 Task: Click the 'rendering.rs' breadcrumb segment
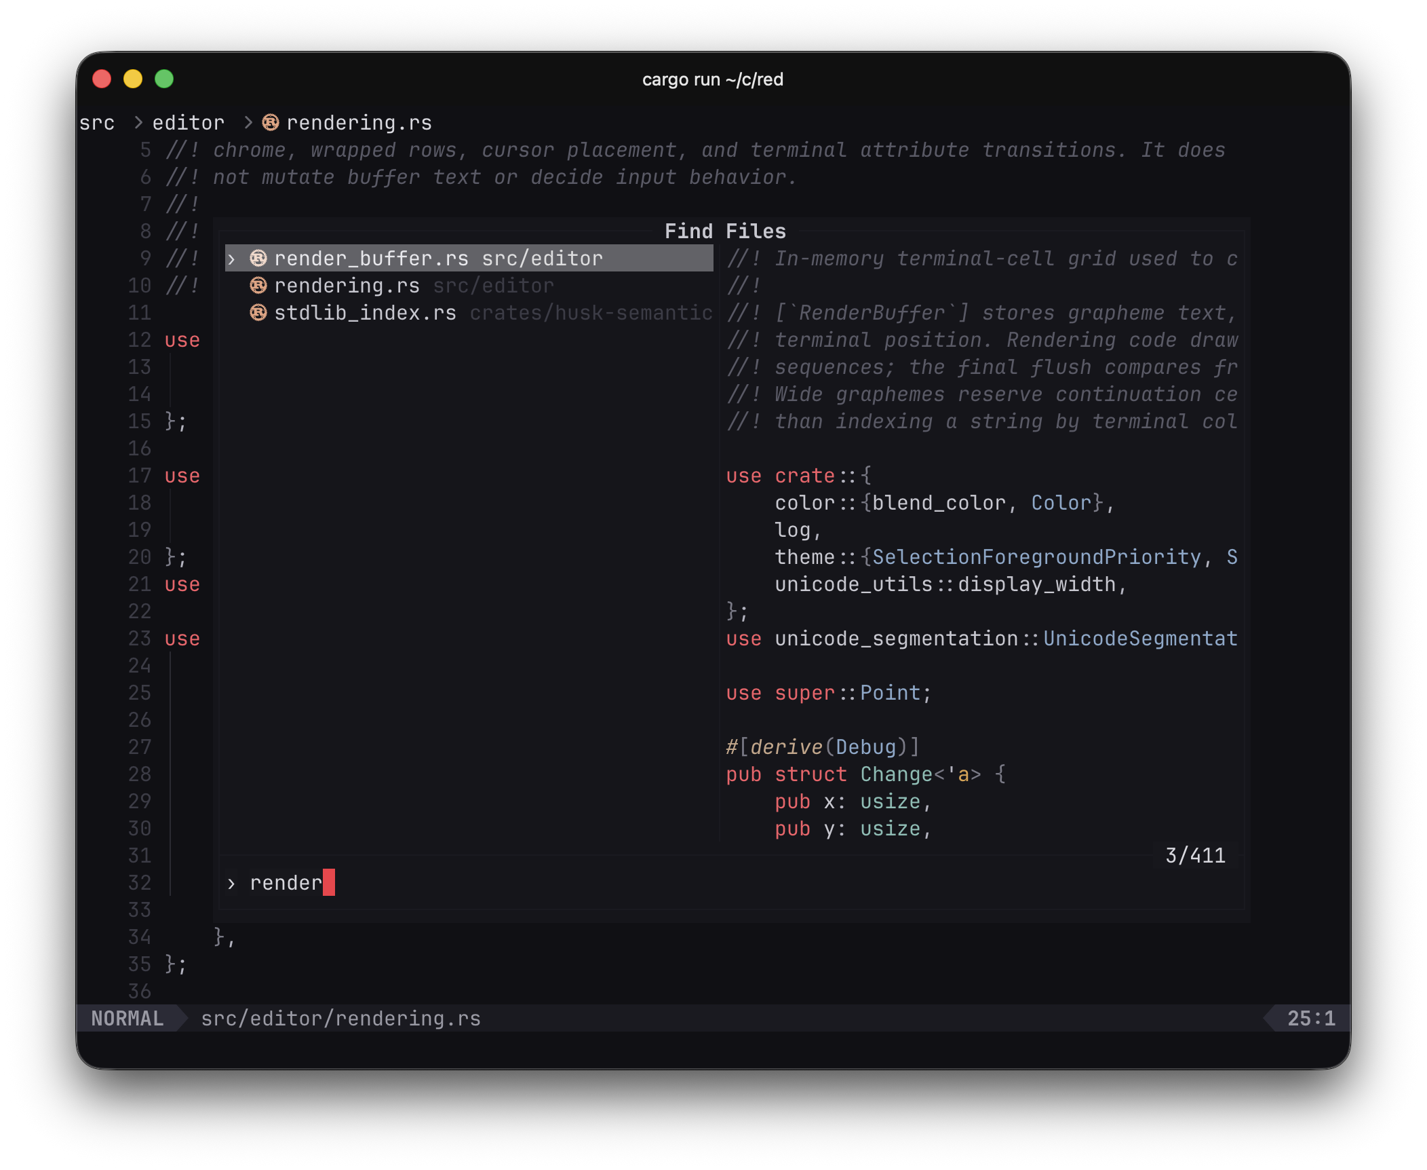tap(359, 123)
